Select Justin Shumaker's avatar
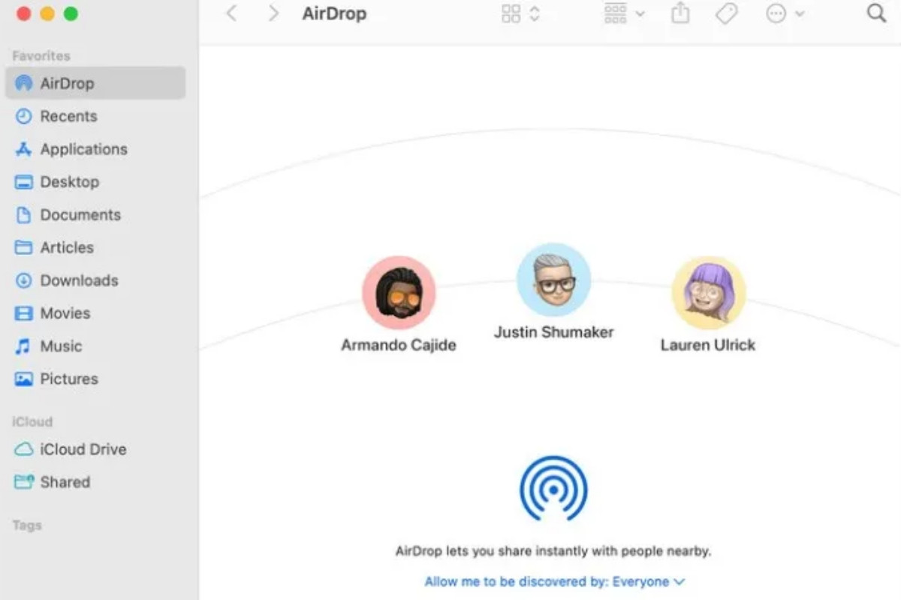901x600 pixels. (554, 280)
